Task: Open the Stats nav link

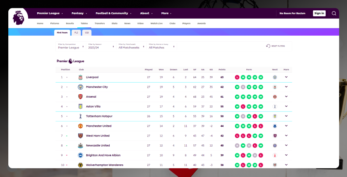Action: pyautogui.click(x=114, y=23)
